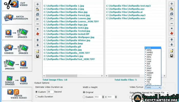Select the Audio Duration radio button

pos(36,97)
